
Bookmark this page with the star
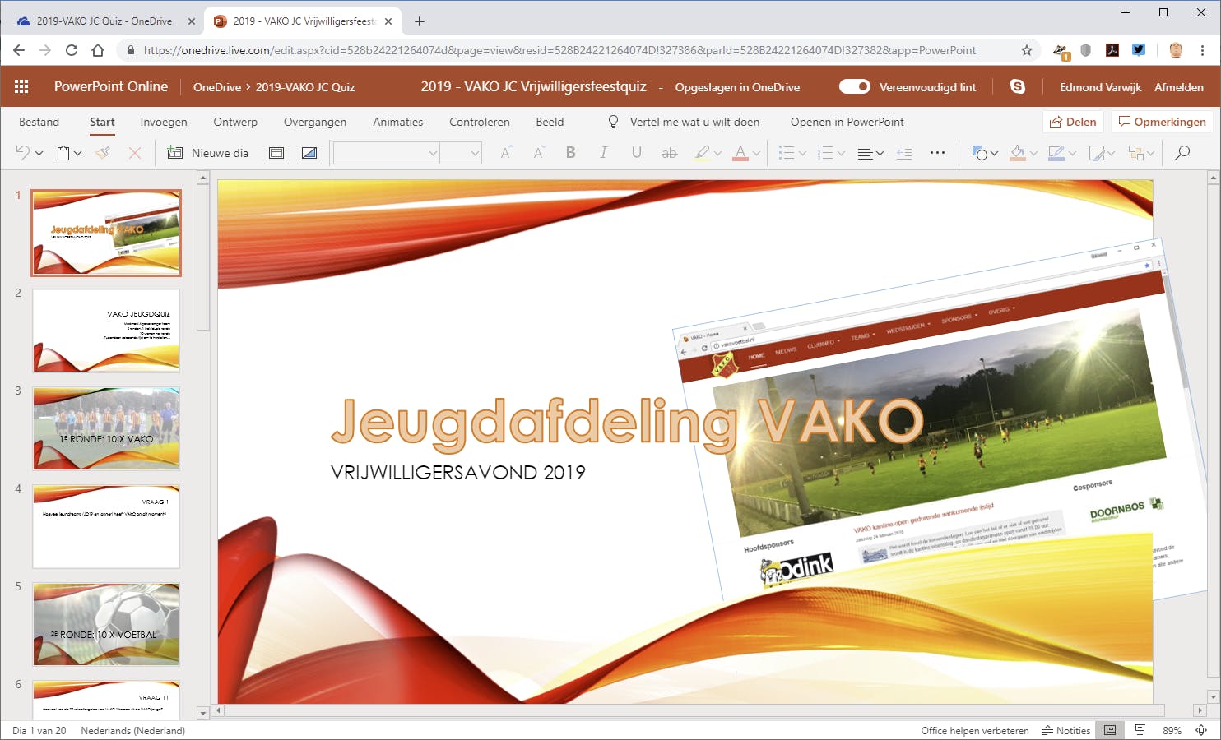pos(1027,50)
